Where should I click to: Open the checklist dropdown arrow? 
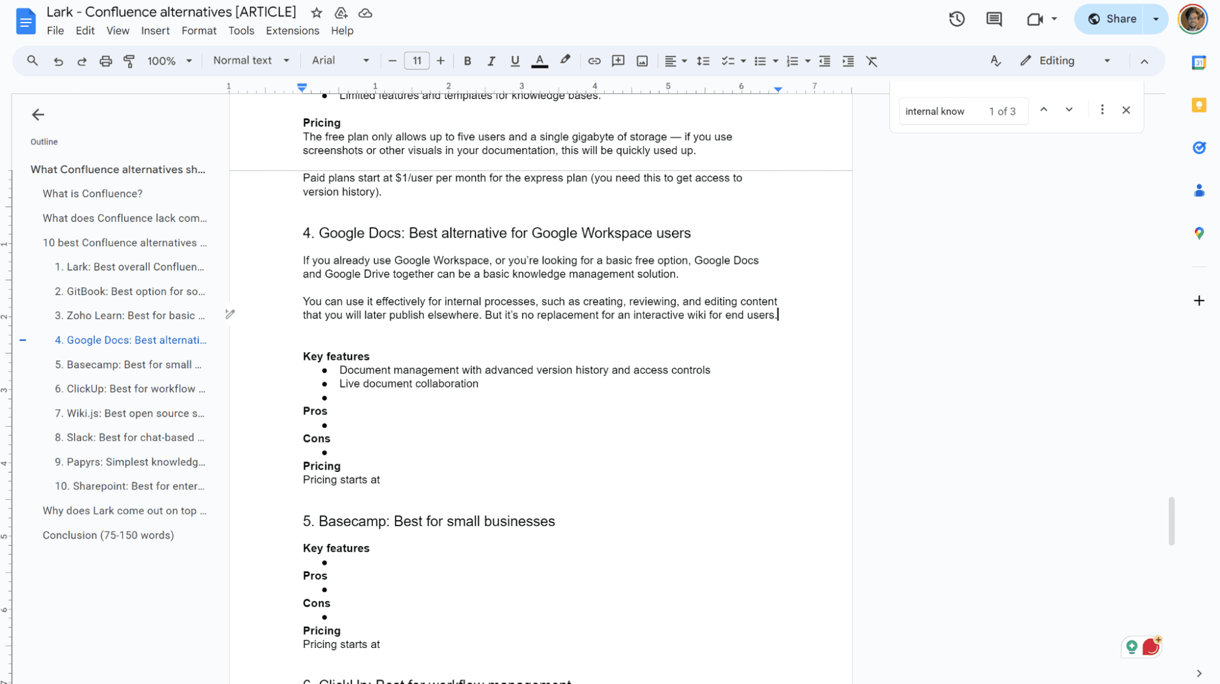743,61
